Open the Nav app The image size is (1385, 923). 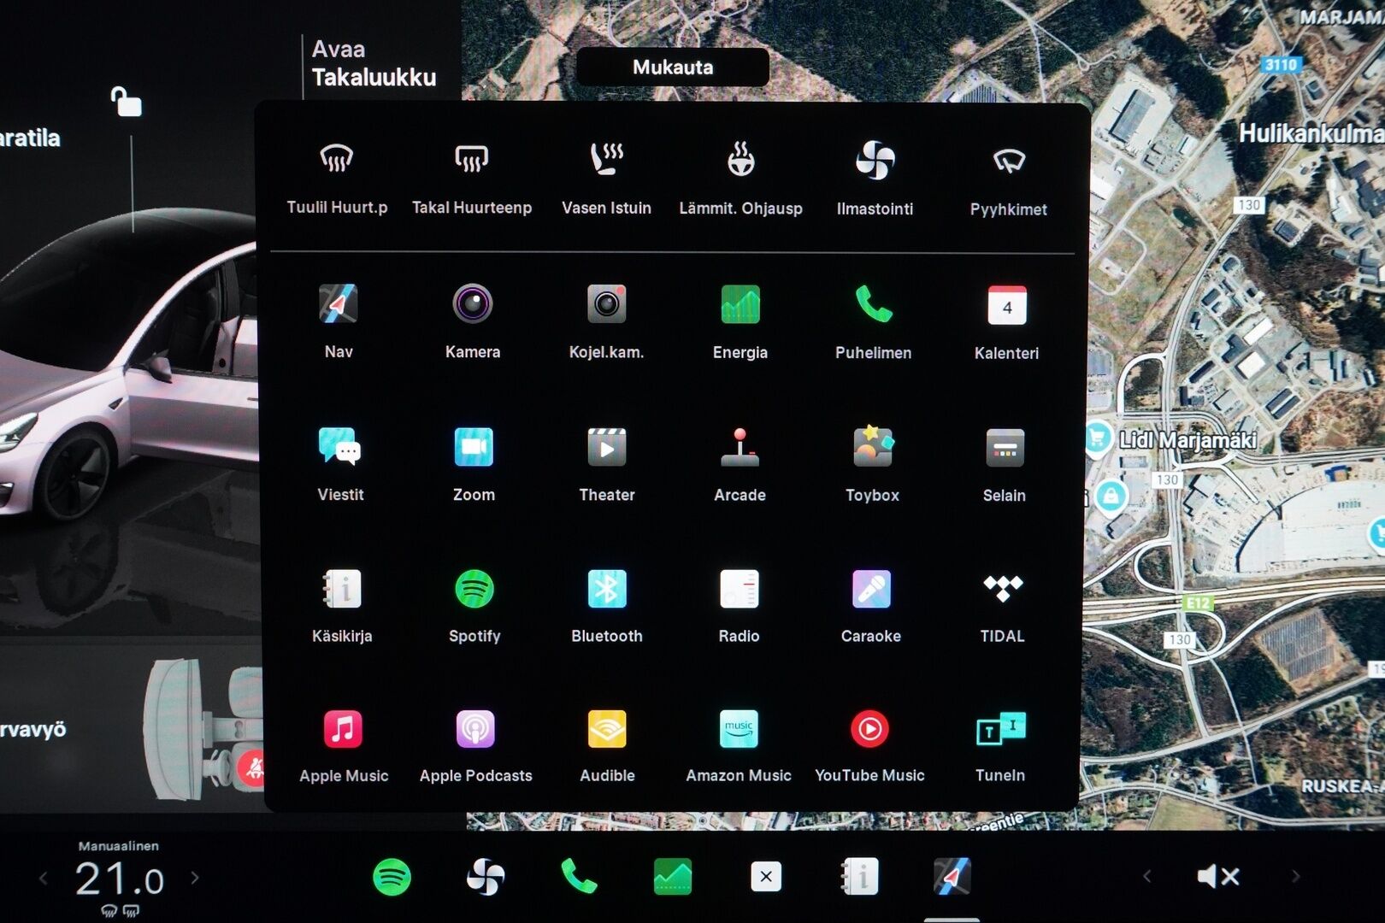[339, 321]
